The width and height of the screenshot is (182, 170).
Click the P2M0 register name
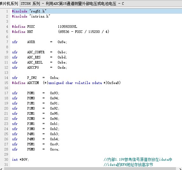tap(31, 119)
